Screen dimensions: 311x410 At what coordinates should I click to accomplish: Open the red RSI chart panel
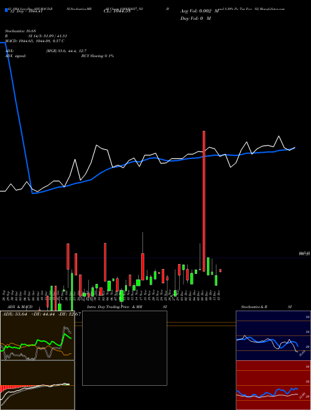(x=273, y=385)
